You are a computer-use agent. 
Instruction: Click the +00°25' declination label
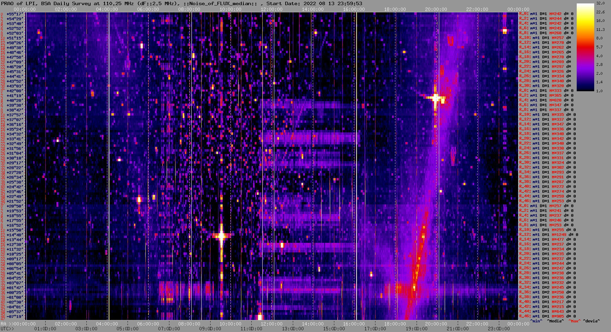tap(15, 292)
